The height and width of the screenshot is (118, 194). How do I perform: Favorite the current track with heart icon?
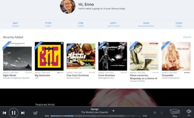click(155, 113)
